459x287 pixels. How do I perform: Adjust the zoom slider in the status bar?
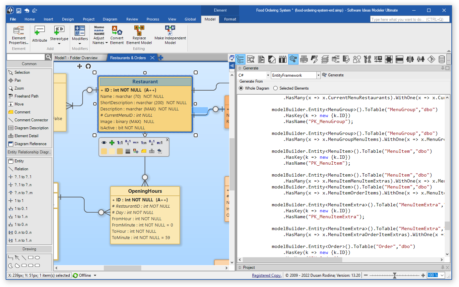tap(394, 275)
